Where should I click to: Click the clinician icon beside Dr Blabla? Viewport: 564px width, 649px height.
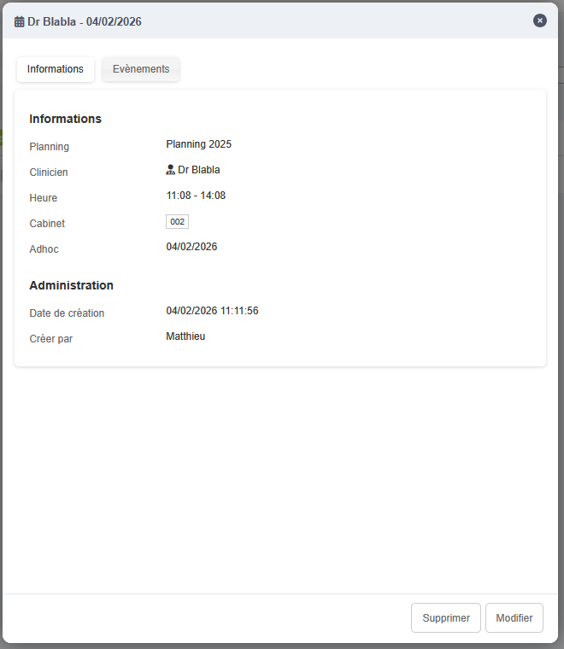170,170
